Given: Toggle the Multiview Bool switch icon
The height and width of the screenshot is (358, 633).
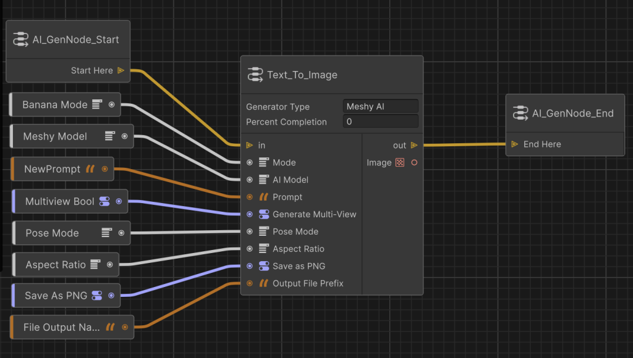Looking at the screenshot, I should click(104, 201).
